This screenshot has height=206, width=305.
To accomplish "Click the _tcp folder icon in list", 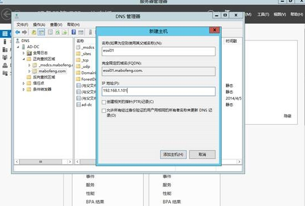I will 78,60.
